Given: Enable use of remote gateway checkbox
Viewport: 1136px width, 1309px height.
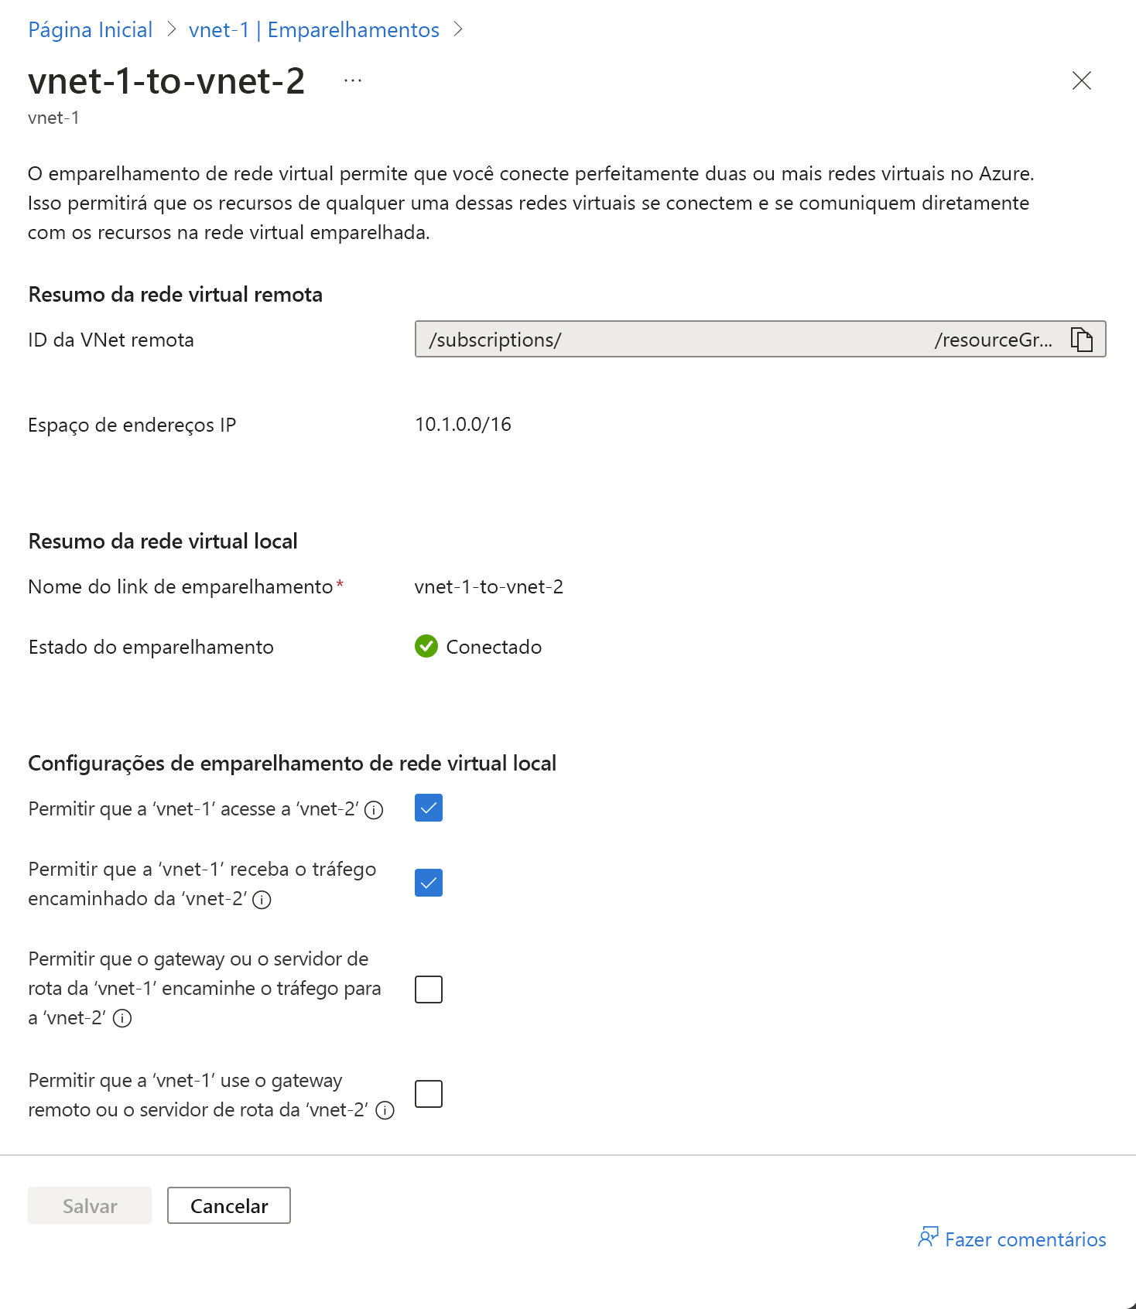Looking at the screenshot, I should (x=429, y=1094).
